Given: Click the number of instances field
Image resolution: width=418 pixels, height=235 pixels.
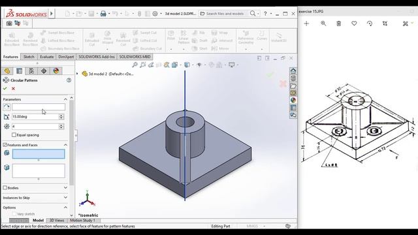Looking at the screenshot, I should 35,127.
